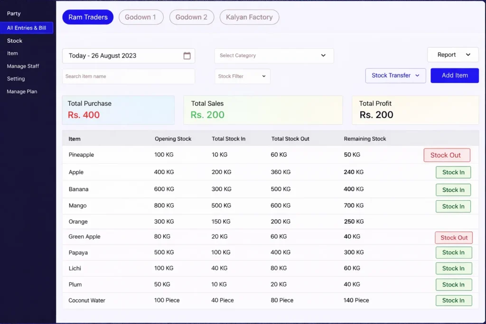Open the Report dropdown
Viewport: 486px width, 324px height.
pos(452,55)
